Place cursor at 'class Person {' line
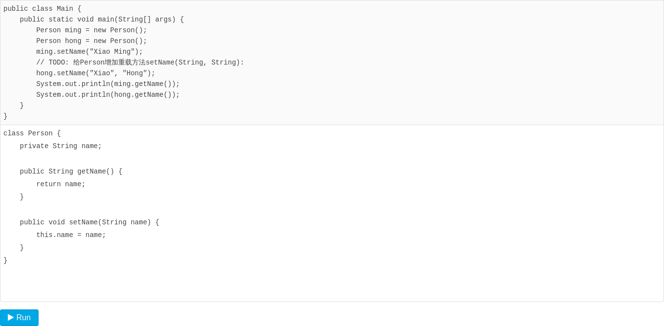The width and height of the screenshot is (664, 326). [x=32, y=133]
